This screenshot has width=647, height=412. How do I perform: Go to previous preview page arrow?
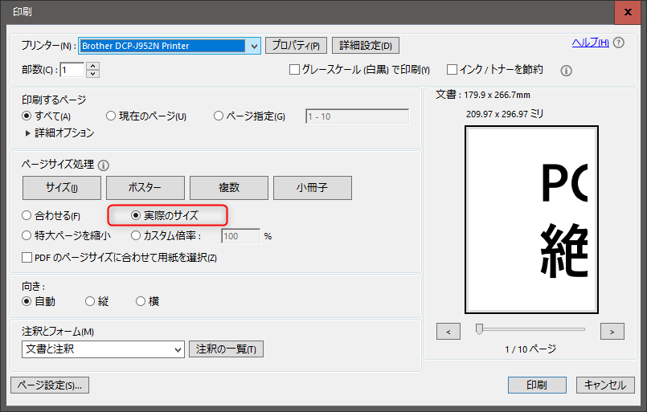(448, 331)
